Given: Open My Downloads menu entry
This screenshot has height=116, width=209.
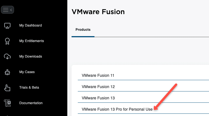Looking at the screenshot, I should pyautogui.click(x=31, y=56).
